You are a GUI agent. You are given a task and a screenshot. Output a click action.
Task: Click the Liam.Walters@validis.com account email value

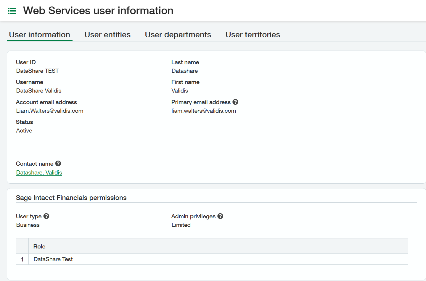pos(50,111)
